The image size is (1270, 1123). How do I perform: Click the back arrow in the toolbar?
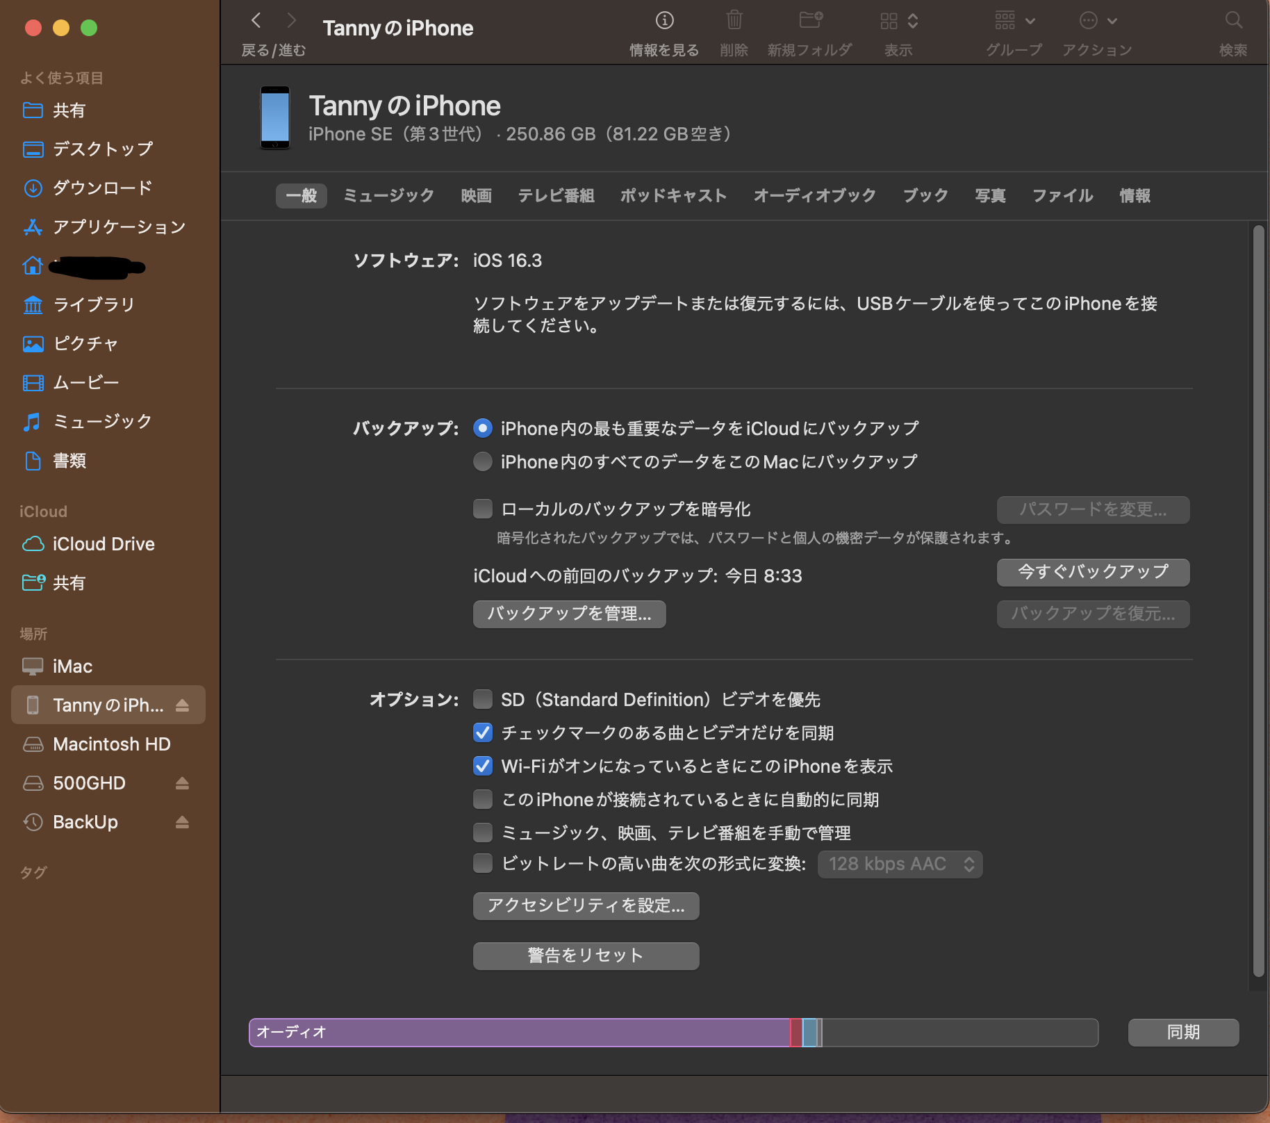(256, 21)
